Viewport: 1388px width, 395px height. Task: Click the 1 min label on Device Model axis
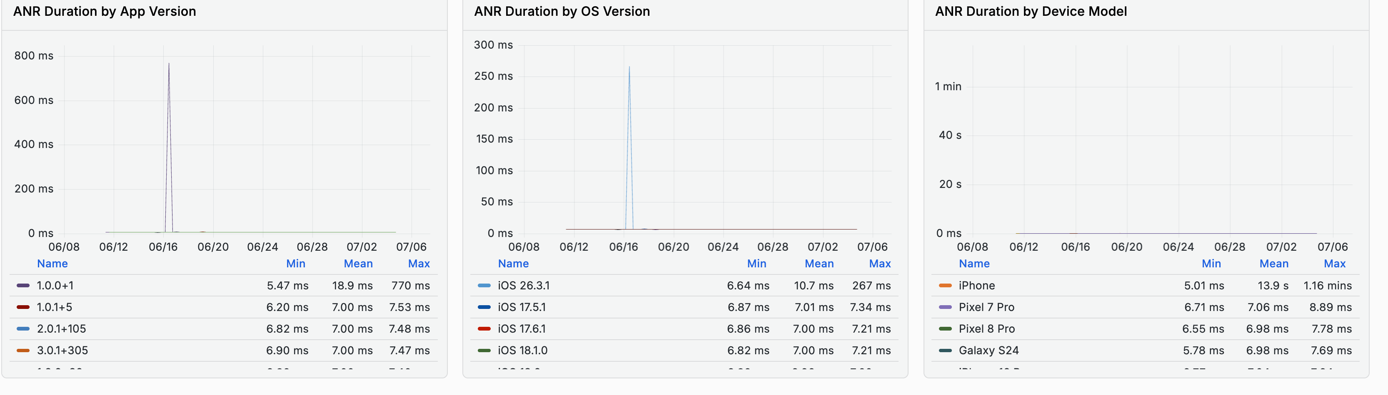click(949, 86)
